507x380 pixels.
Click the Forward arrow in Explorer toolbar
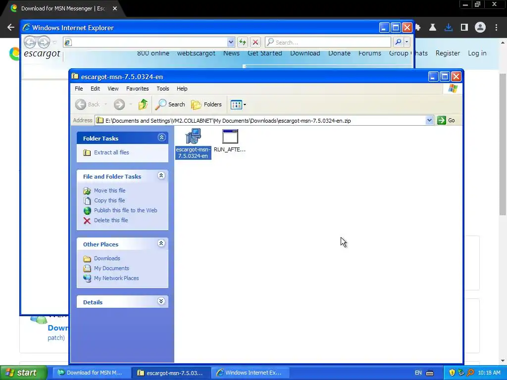[x=119, y=104]
